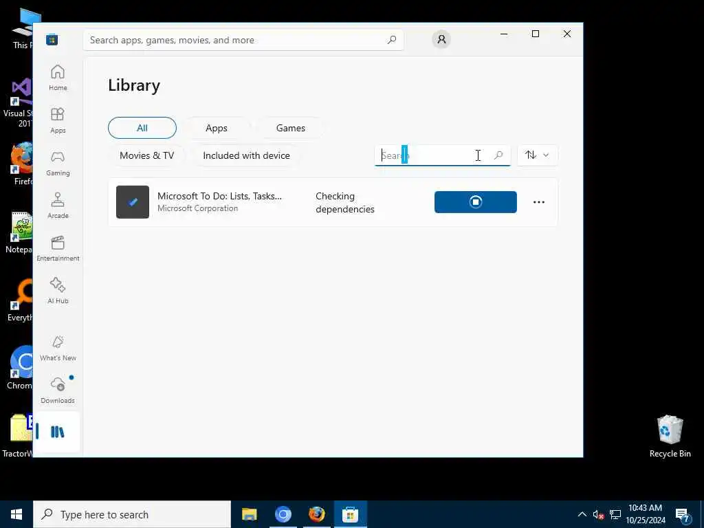Click the magnifier in library search field
704x528 pixels.
pos(498,155)
